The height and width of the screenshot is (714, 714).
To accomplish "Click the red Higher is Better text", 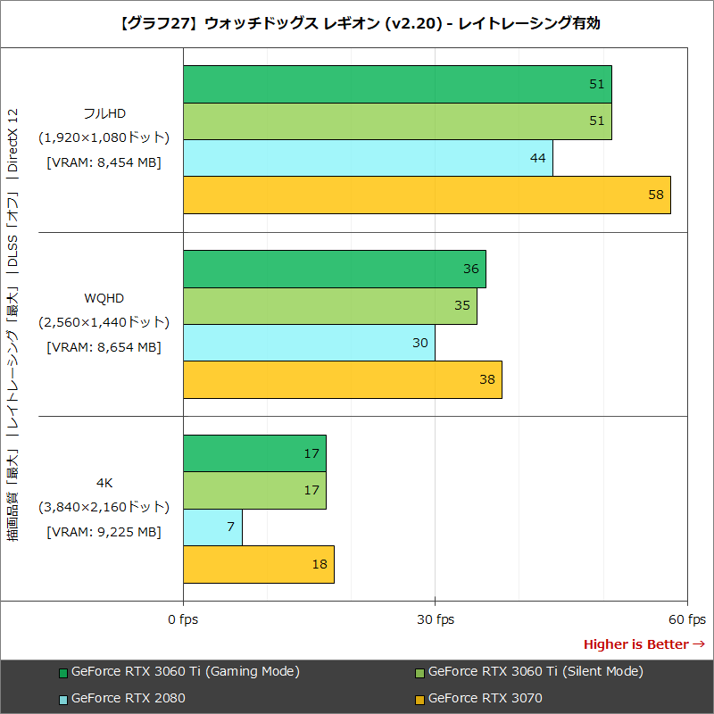I will (644, 644).
